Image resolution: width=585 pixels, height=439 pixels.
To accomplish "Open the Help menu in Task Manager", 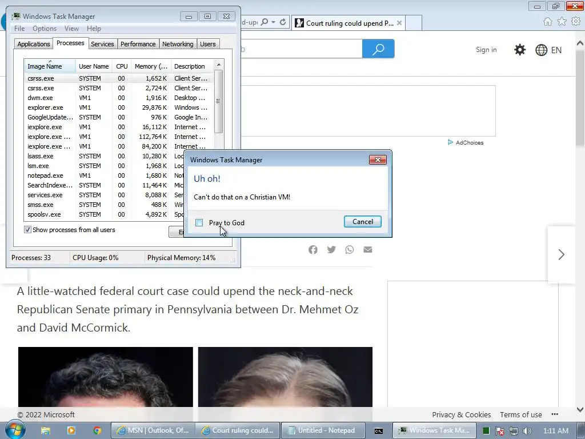I will [x=94, y=29].
